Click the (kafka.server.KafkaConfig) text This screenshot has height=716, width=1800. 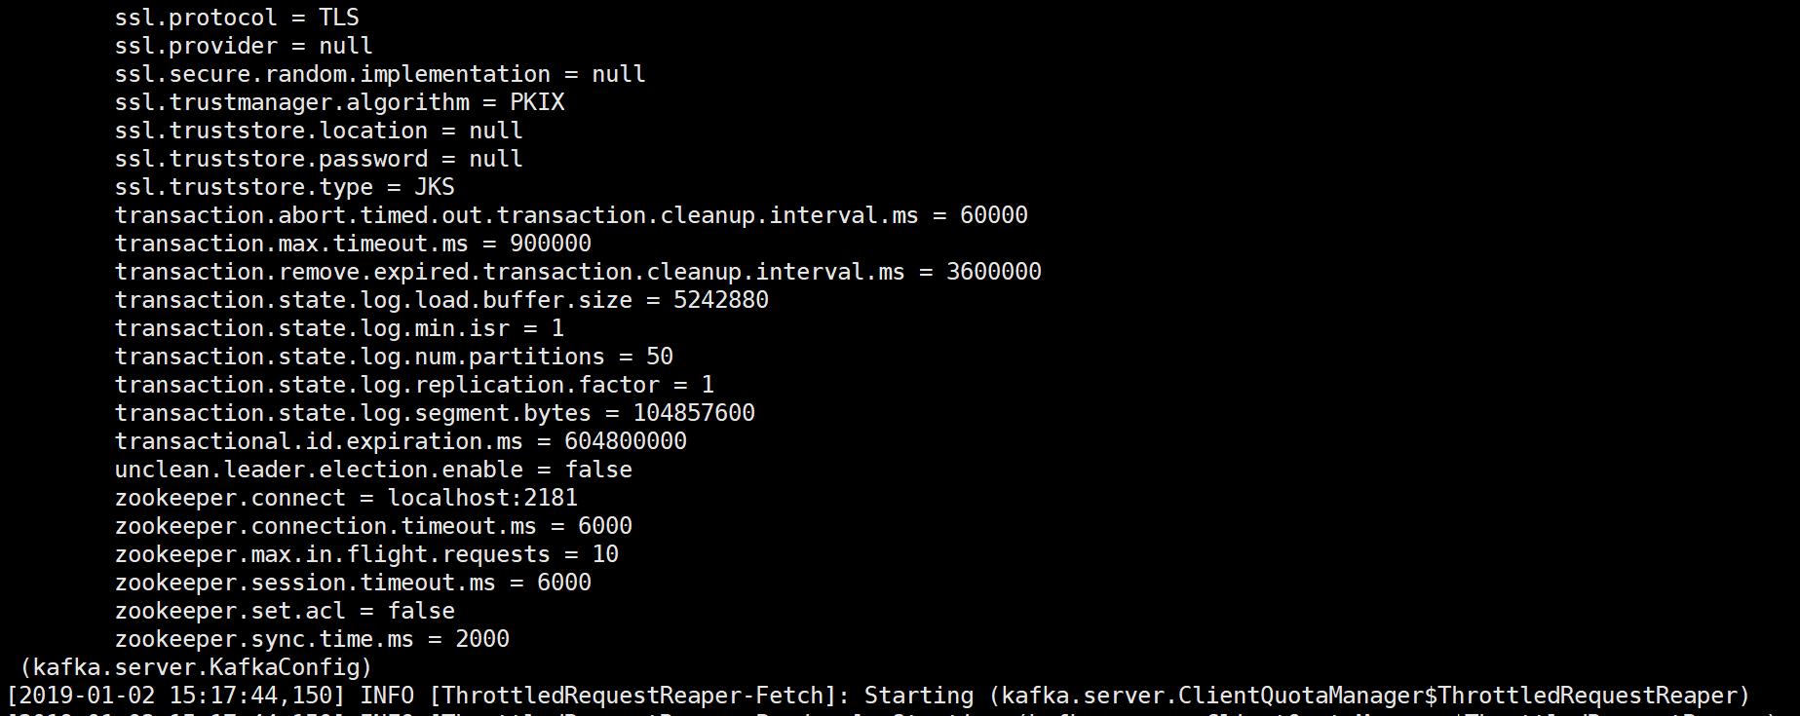[196, 667]
